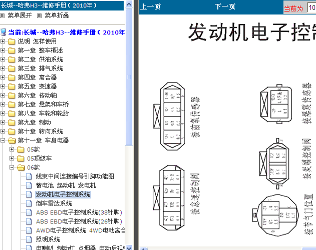This screenshot has height=250, width=316.
Task: Expand the 05款 subfolder
Action: 12,149
